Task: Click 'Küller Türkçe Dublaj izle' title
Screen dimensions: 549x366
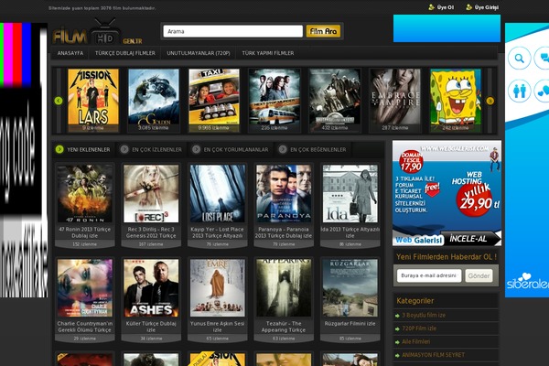Action: tap(151, 327)
